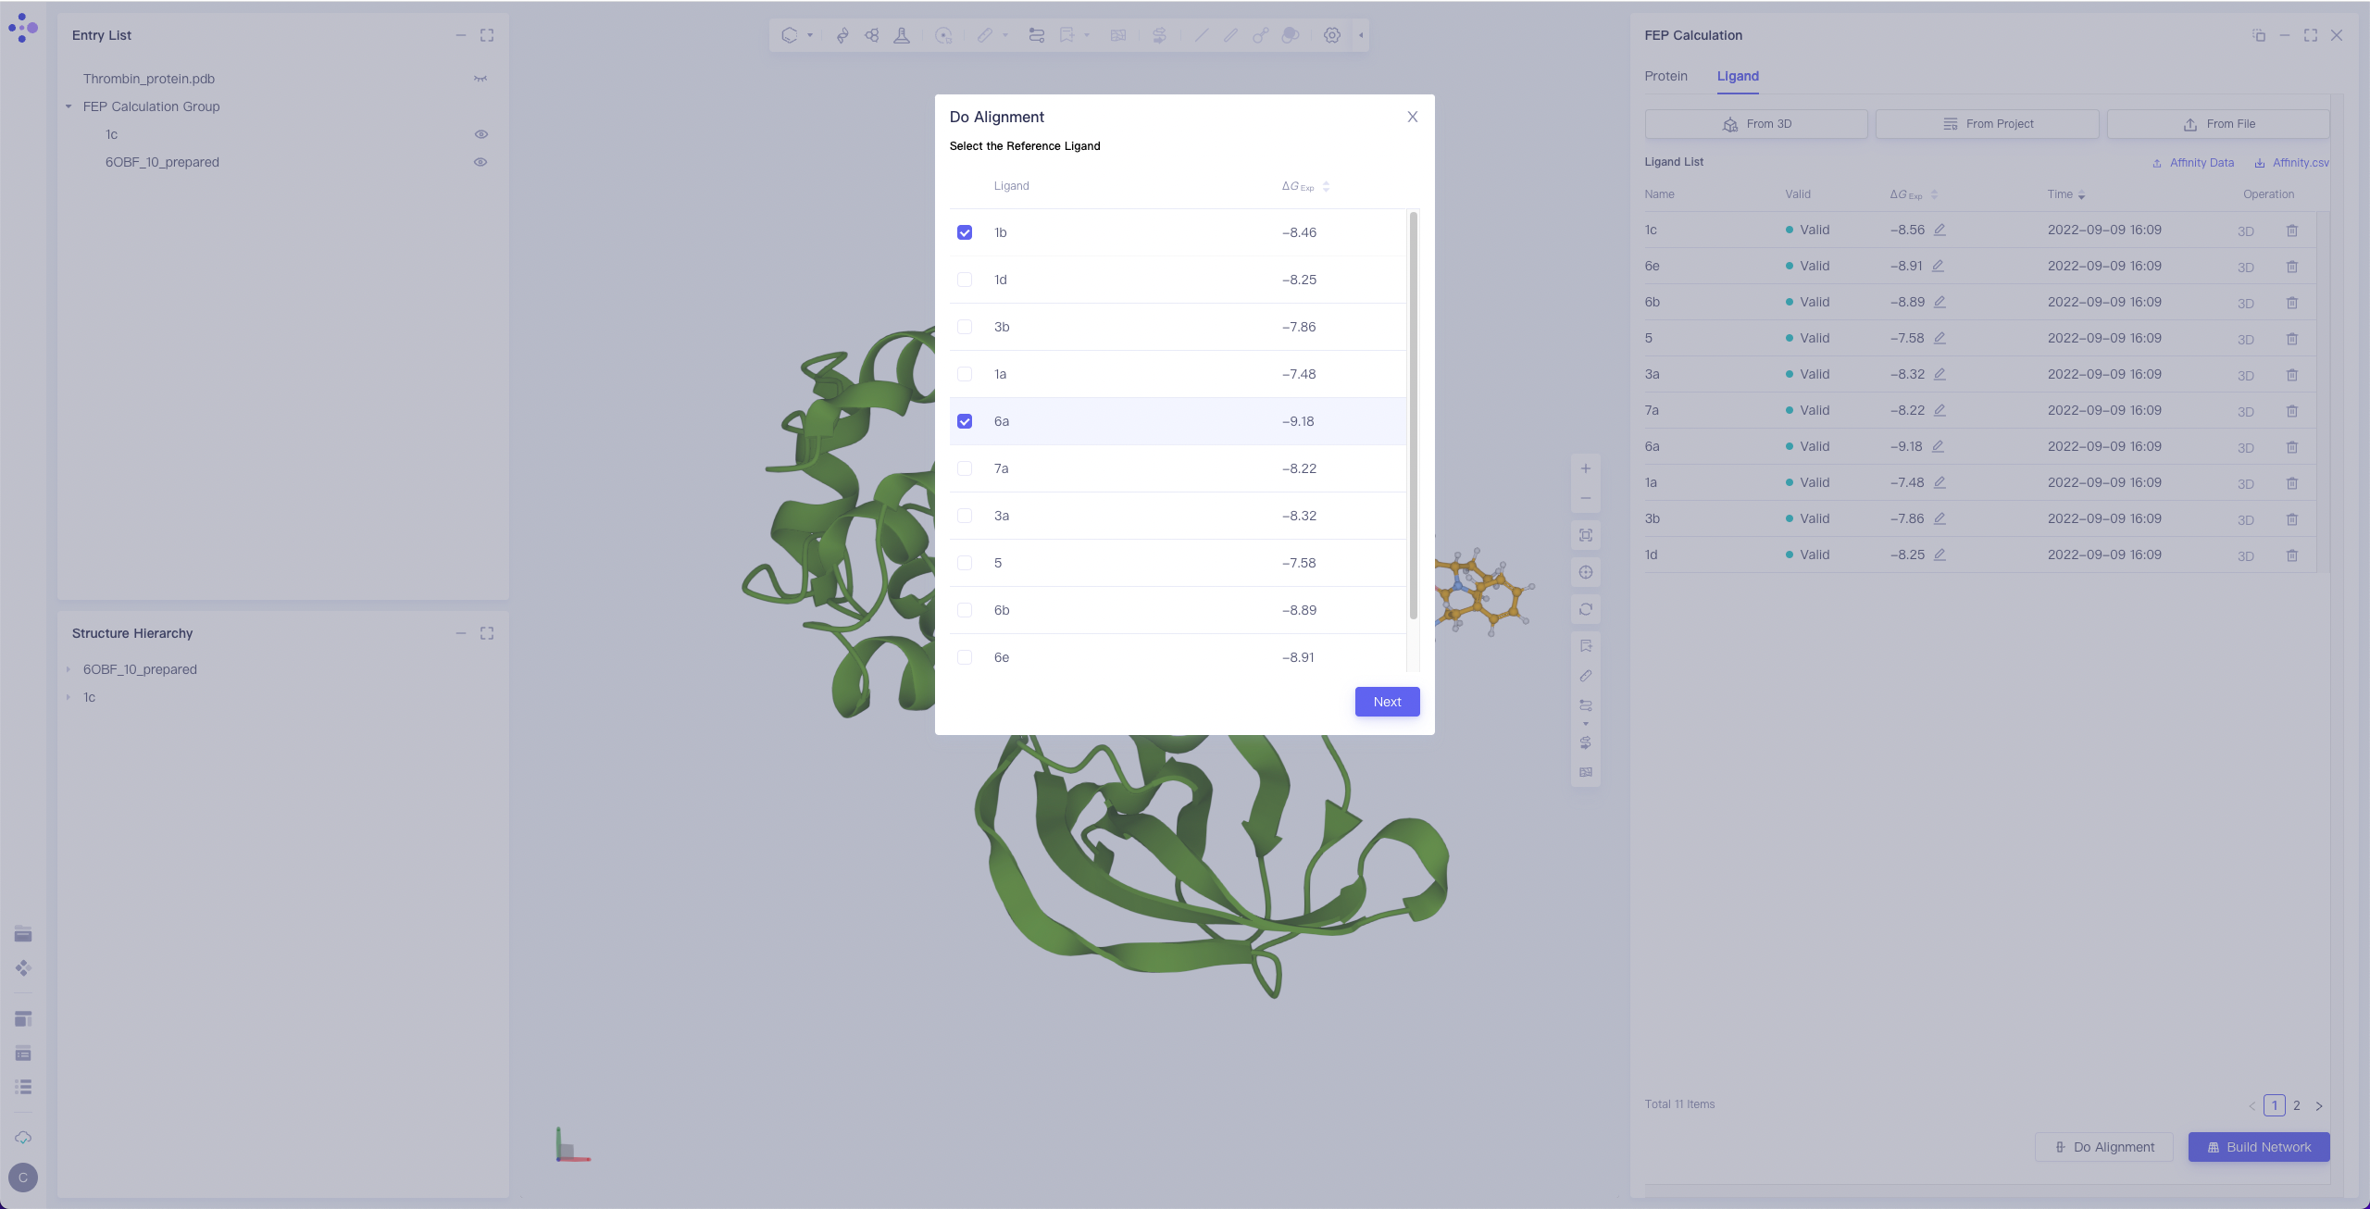Click From Project button
Screen dimensions: 2370x1209
click(1987, 124)
